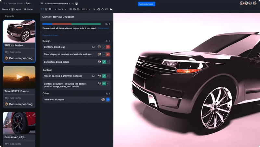Open the comments panel icon
Viewport: 260px width, 147px height.
point(46,9)
